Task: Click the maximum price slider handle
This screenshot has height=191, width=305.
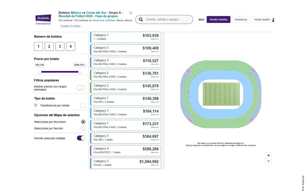Action: pos(80,72)
